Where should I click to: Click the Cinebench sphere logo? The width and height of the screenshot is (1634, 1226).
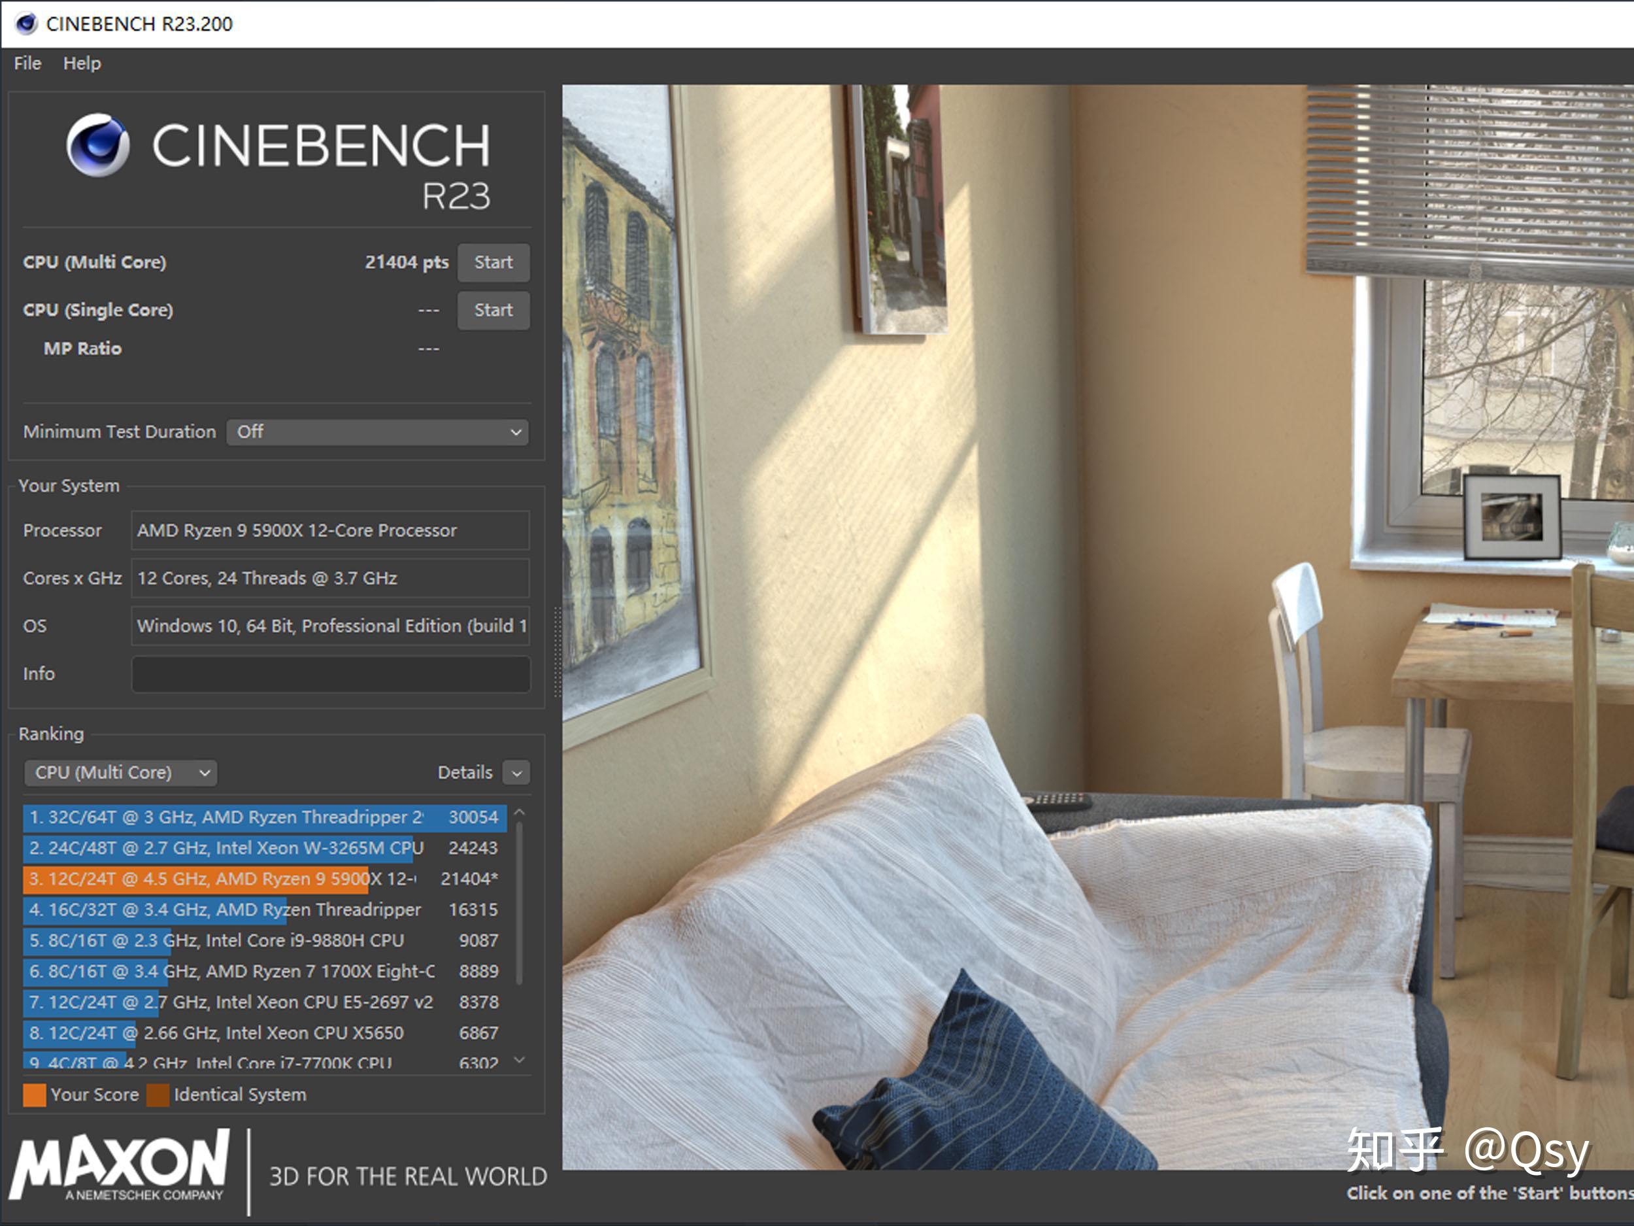(97, 146)
